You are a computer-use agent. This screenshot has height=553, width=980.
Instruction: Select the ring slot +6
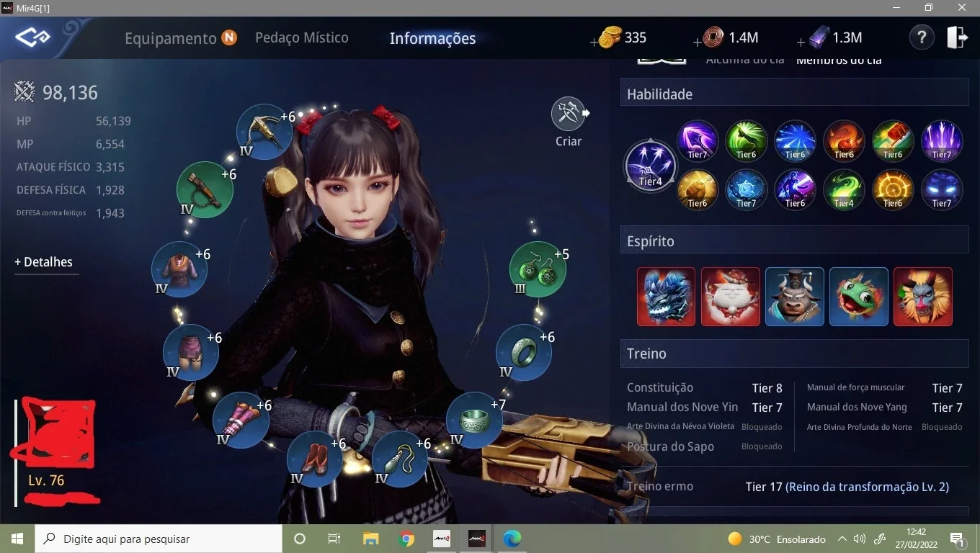coord(524,352)
